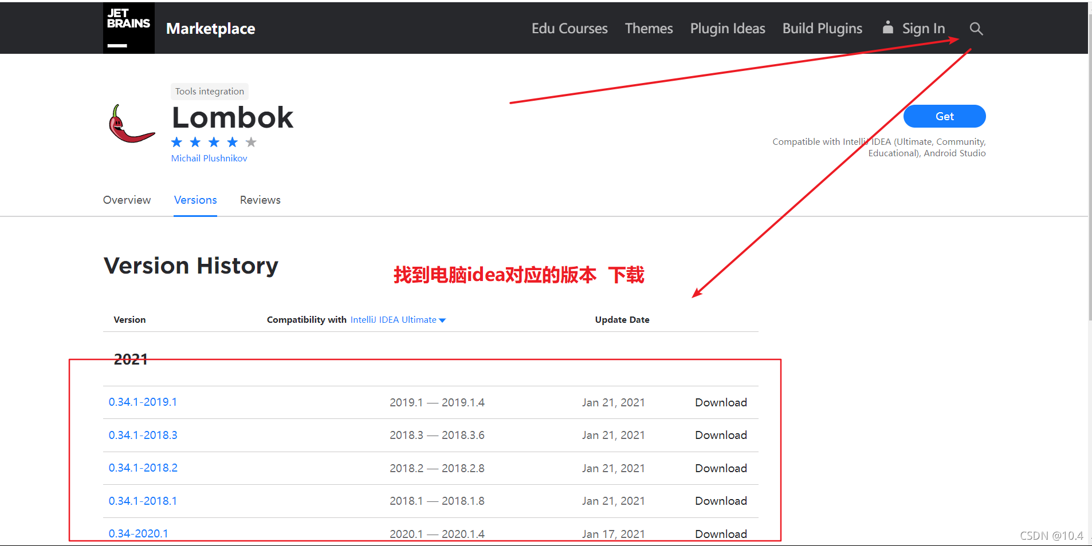Click the 'Jan 17, 2021' update date
Screen dimensions: 1092x546
[x=614, y=534]
